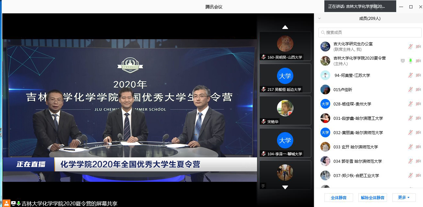Open the 更多 dropdown menu
The width and height of the screenshot is (423, 207).
coord(403,198)
